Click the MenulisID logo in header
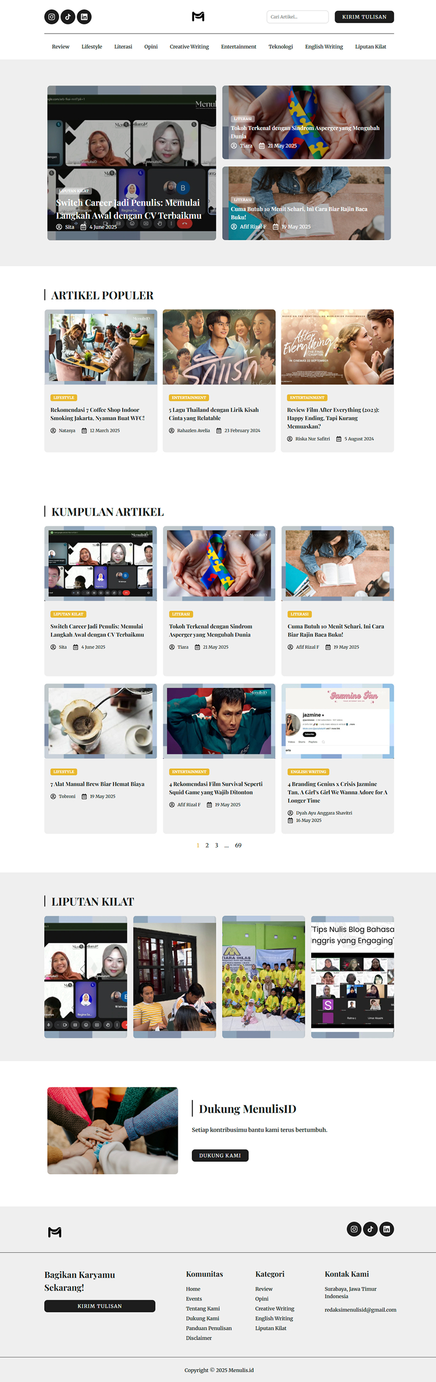436x1382 pixels. coord(198,17)
